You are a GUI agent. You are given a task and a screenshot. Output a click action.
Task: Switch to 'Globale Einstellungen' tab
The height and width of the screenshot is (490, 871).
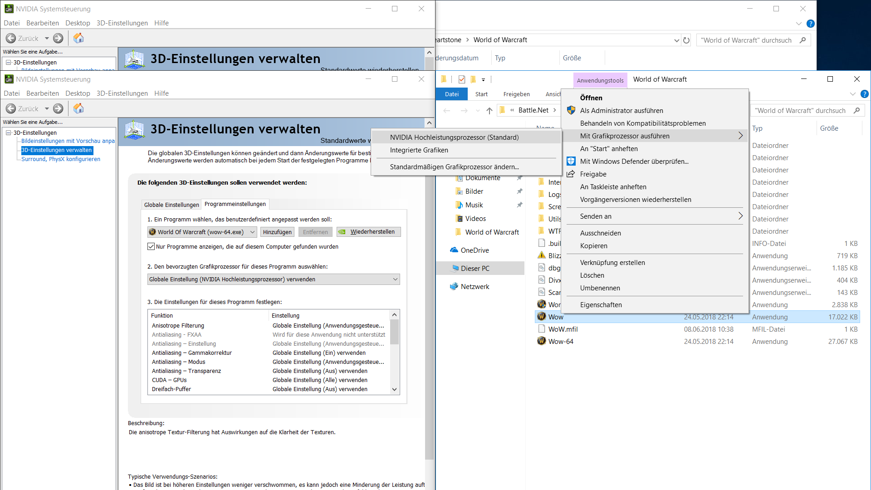[171, 205]
